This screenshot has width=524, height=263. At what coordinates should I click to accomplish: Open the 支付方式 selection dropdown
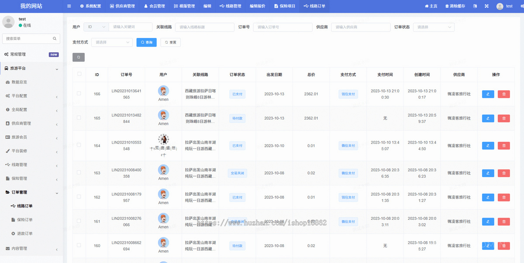coord(112,42)
